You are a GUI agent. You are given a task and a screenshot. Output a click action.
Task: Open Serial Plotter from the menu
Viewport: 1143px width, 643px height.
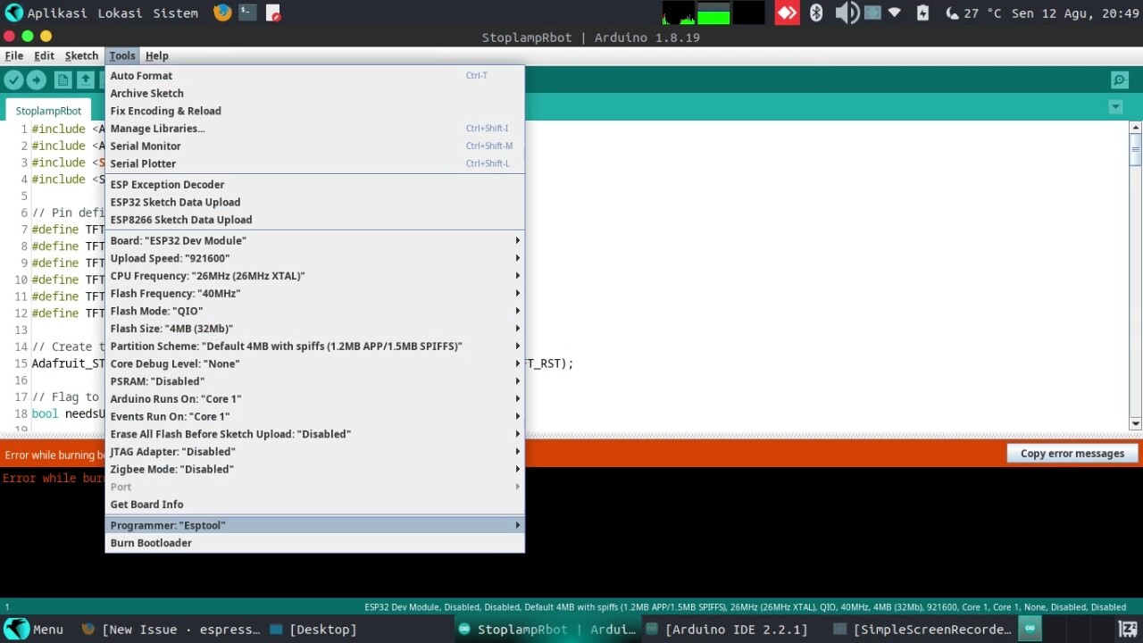pos(314,163)
